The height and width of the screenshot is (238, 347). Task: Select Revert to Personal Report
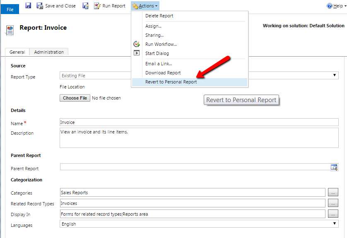[171, 82]
